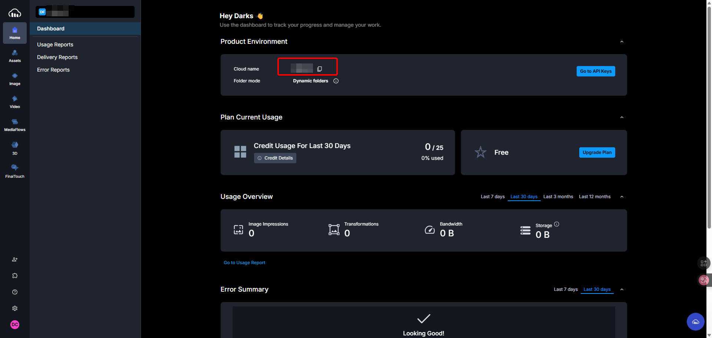
Task: Switch Usage Overview to Last 3 months
Action: tap(558, 197)
